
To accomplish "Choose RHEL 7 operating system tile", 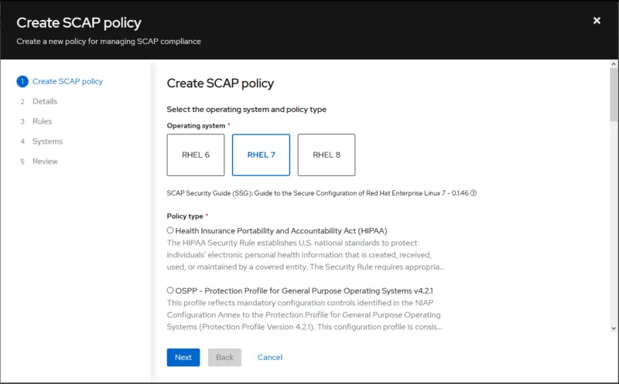I will [261, 155].
